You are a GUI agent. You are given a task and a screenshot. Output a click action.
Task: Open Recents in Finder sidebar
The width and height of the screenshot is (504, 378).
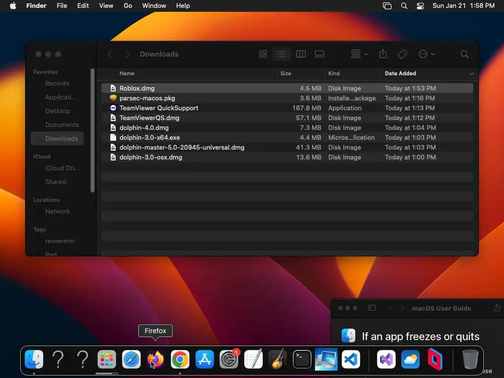[x=57, y=84]
